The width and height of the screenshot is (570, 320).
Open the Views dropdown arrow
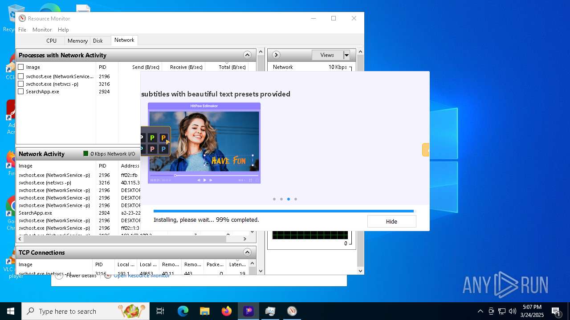346,55
